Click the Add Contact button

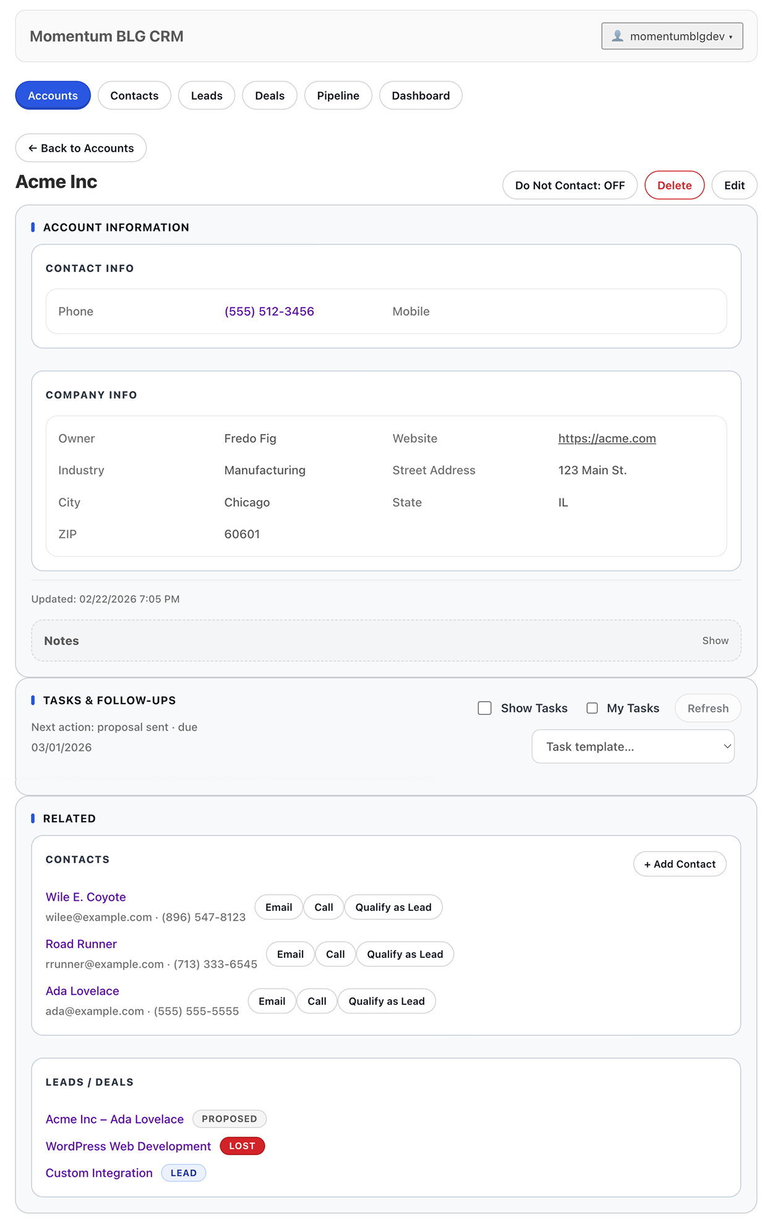[x=679, y=864]
